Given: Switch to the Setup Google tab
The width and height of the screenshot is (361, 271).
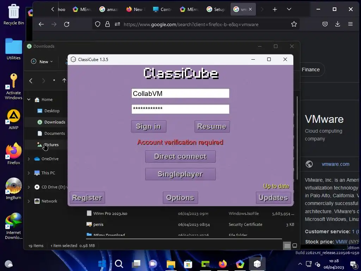Looking at the screenshot, I should (x=216, y=10).
